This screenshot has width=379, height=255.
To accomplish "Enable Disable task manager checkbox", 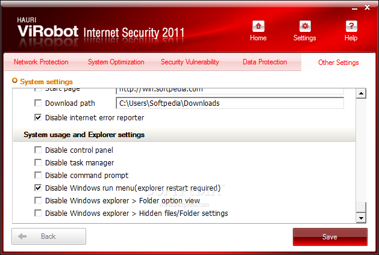I will pyautogui.click(x=38, y=162).
